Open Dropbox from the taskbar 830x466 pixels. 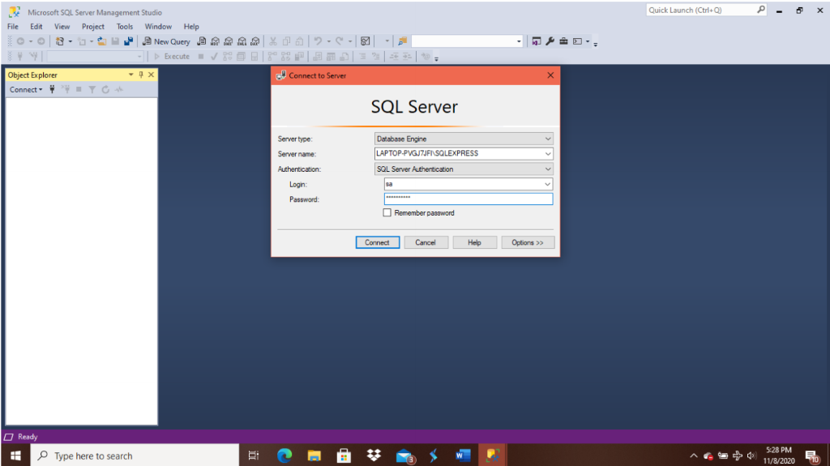coord(374,455)
